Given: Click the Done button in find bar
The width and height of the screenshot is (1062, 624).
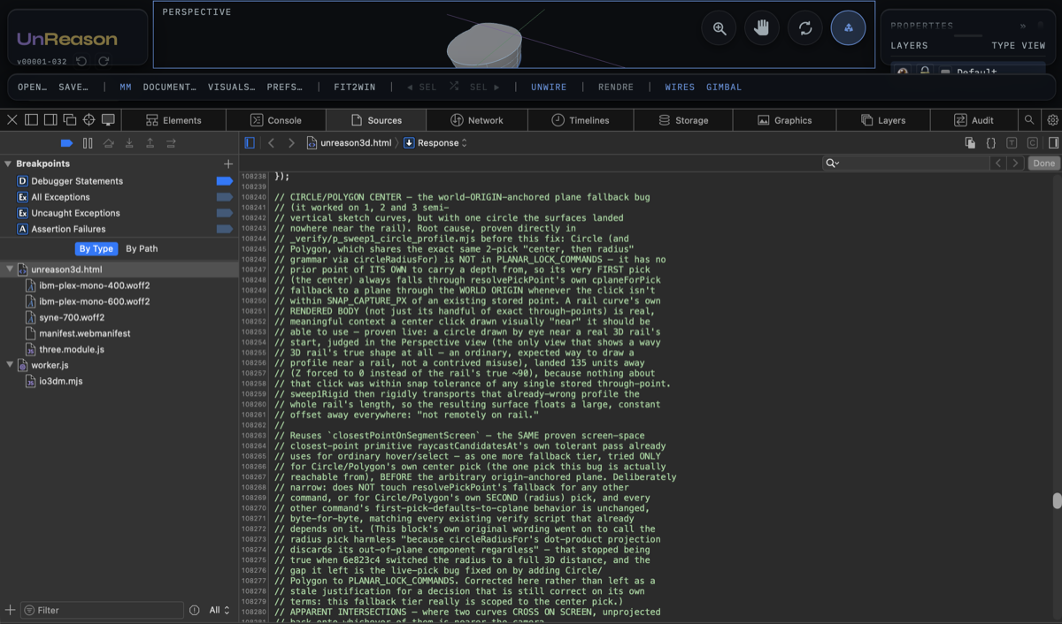Looking at the screenshot, I should point(1044,163).
